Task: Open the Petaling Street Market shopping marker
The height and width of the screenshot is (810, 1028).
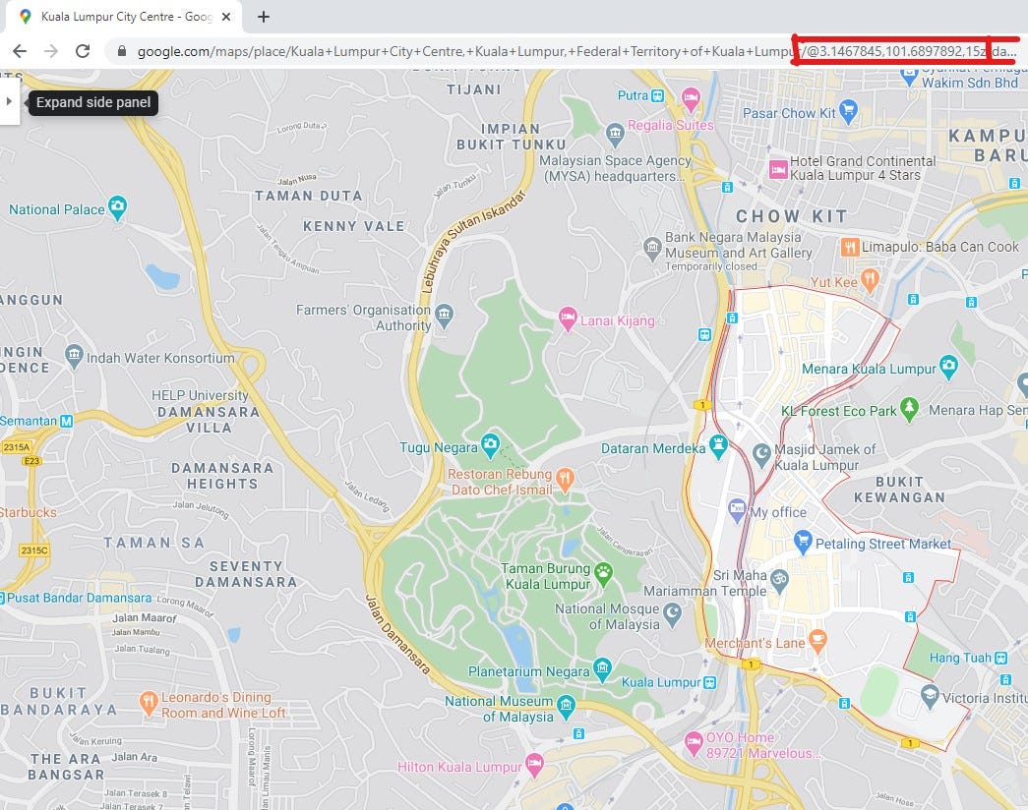Action: click(x=803, y=542)
